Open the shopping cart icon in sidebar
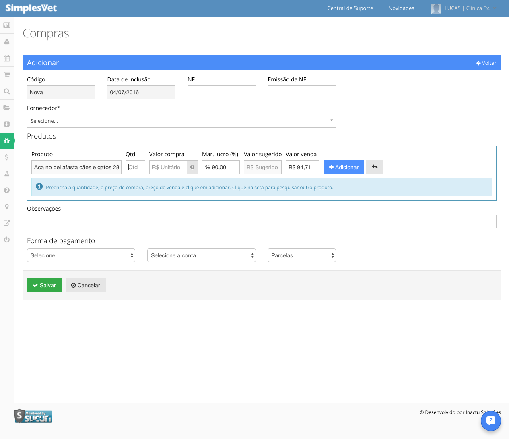 coord(7,75)
